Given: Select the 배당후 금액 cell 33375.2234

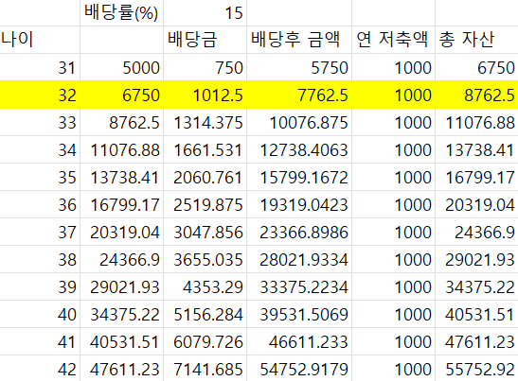Looking at the screenshot, I should click(299, 286).
